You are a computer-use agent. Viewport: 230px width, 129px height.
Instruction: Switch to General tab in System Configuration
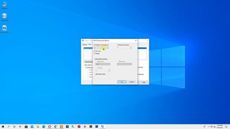pyautogui.click(x=85, y=44)
